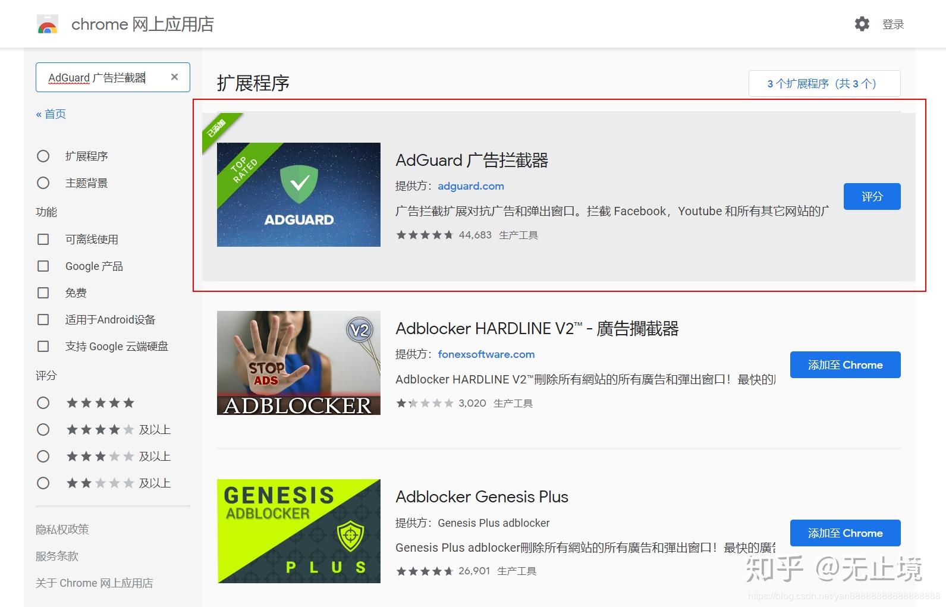Open the AdGuard 广告拦截器 title
The image size is (946, 607).
[472, 161]
